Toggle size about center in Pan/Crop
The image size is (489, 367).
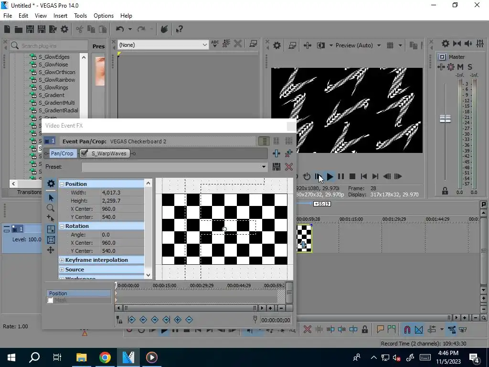tap(51, 240)
